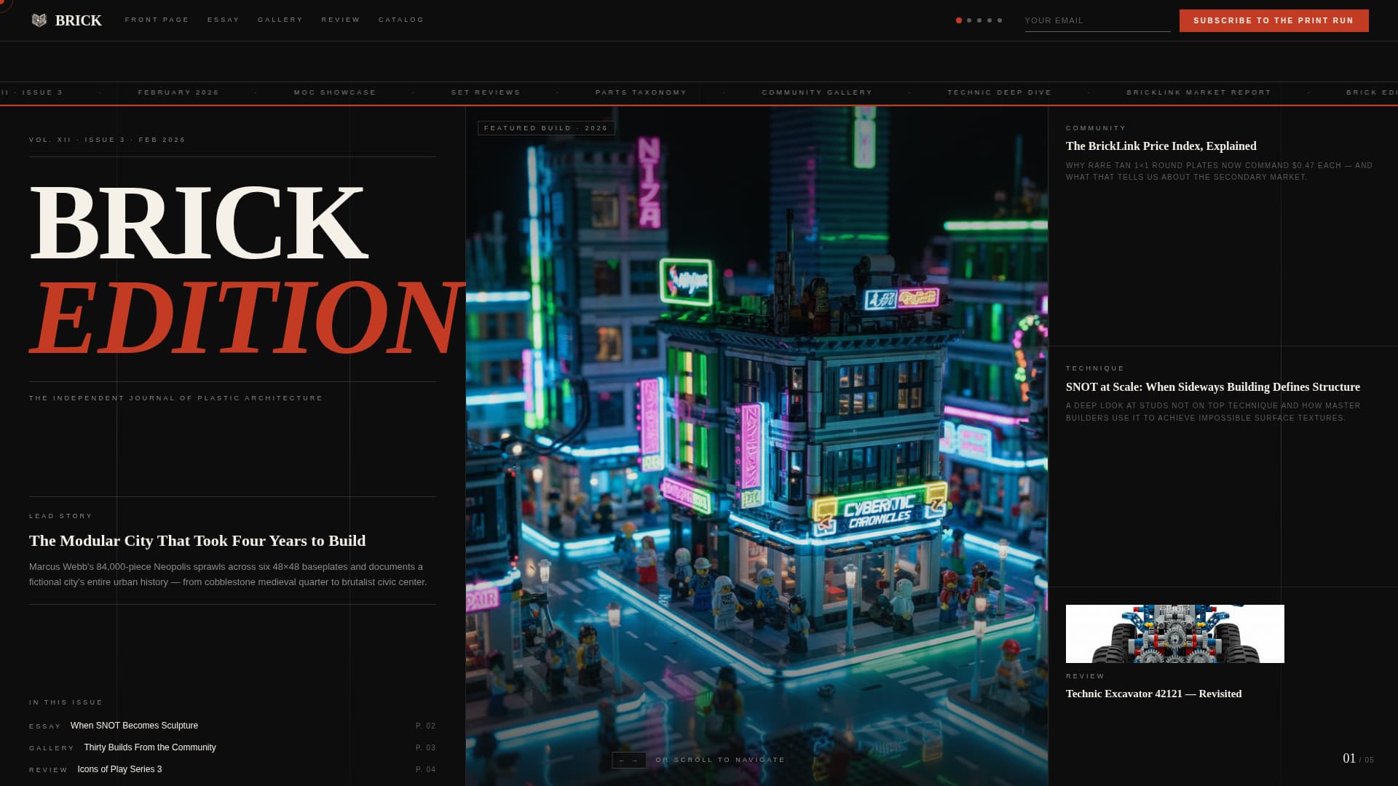Go to the Essay section in navbar
1398x786 pixels.
point(224,20)
